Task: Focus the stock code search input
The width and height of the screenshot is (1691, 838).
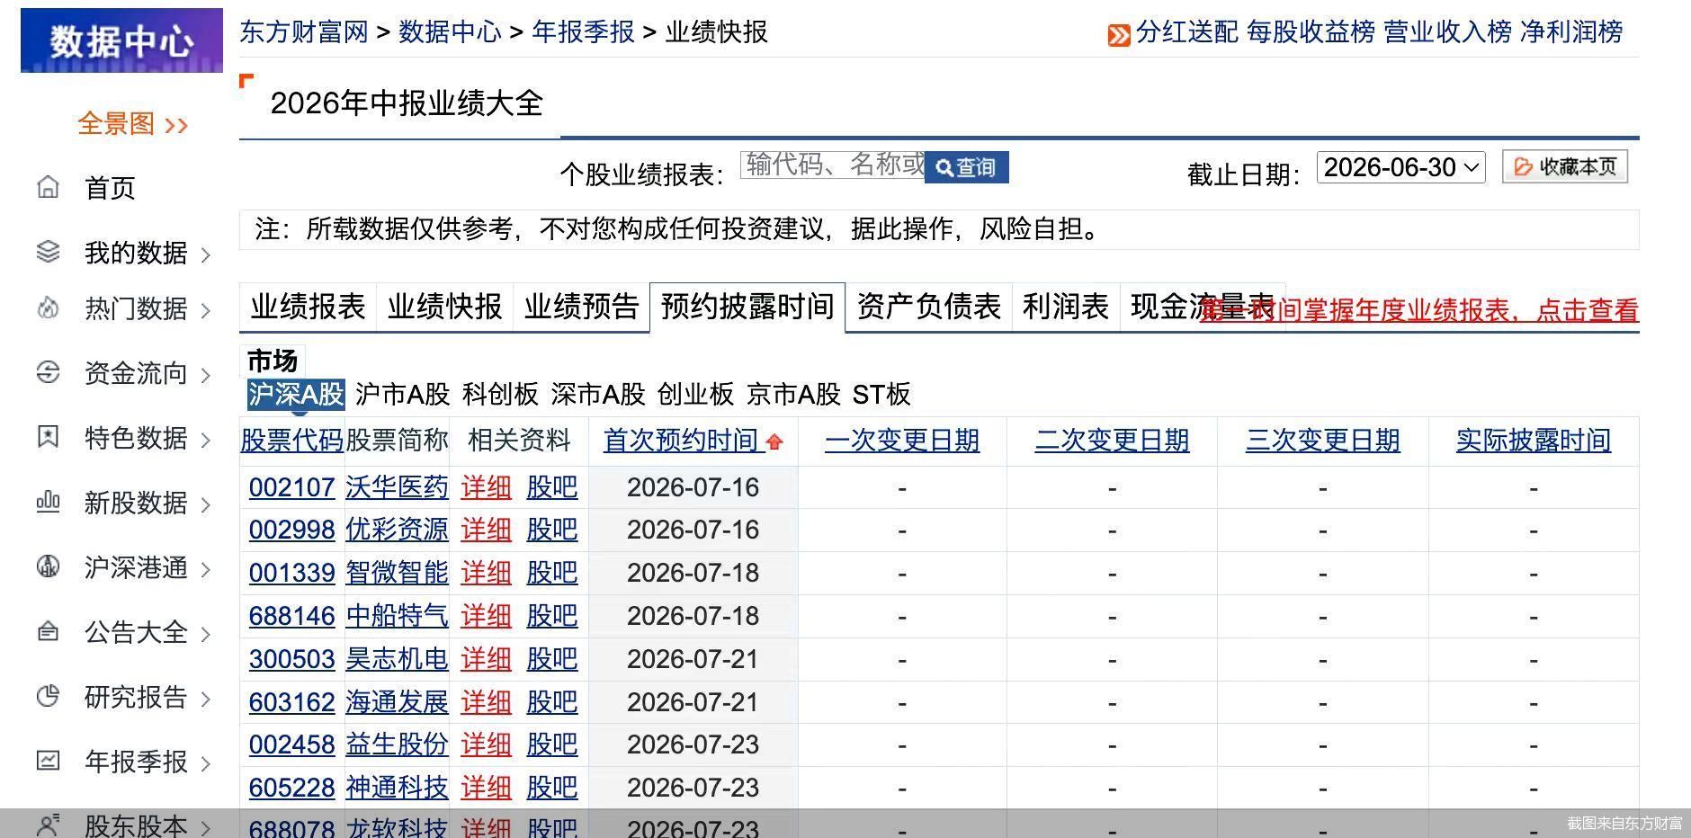Action: [832, 165]
